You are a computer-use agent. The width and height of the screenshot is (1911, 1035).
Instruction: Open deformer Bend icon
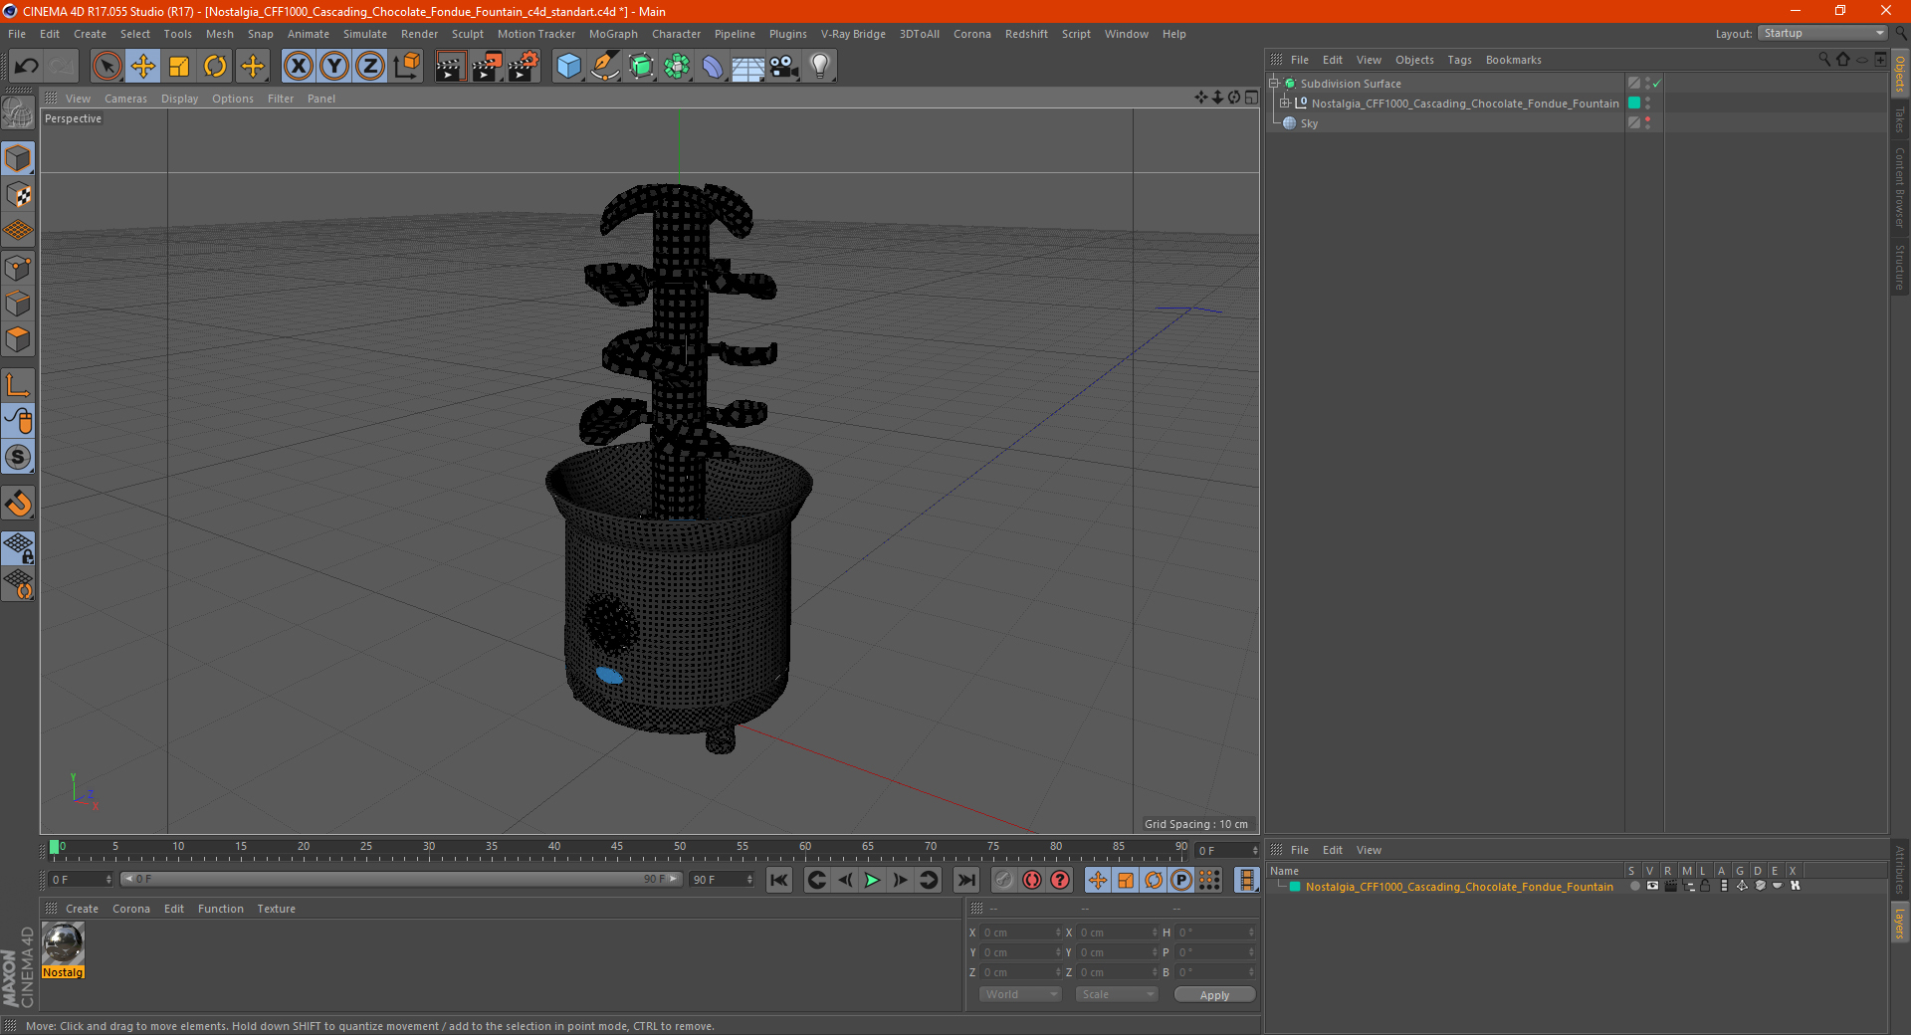point(713,67)
